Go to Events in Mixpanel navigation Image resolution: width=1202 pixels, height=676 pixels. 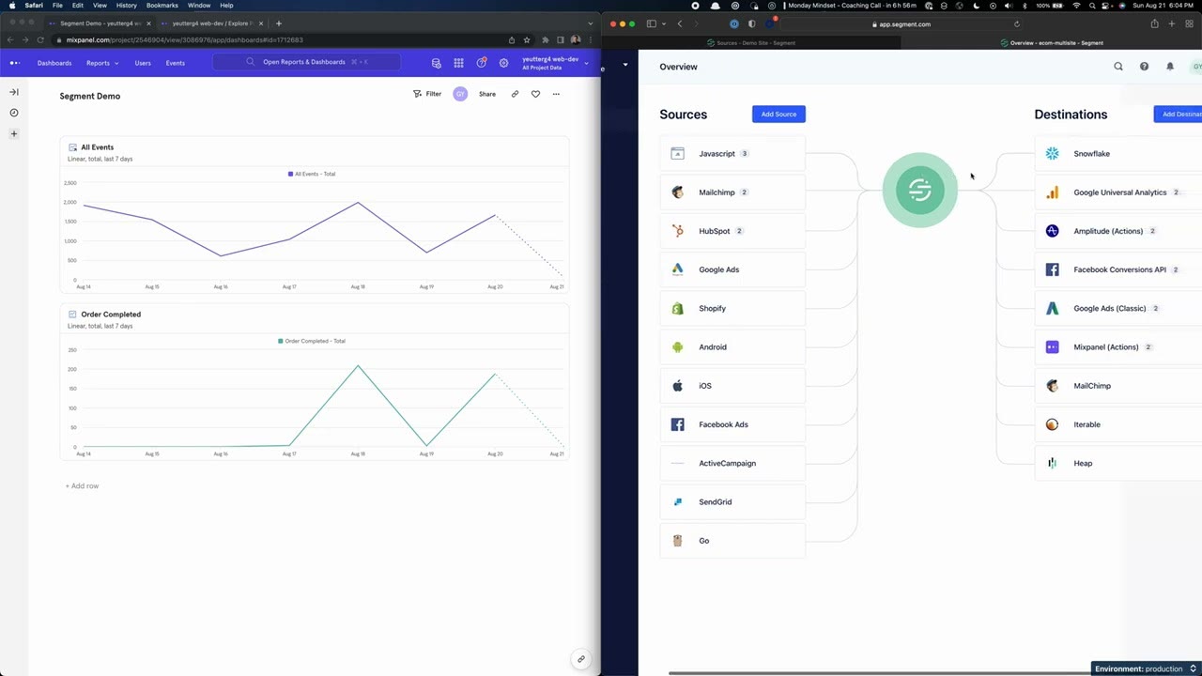coord(175,63)
